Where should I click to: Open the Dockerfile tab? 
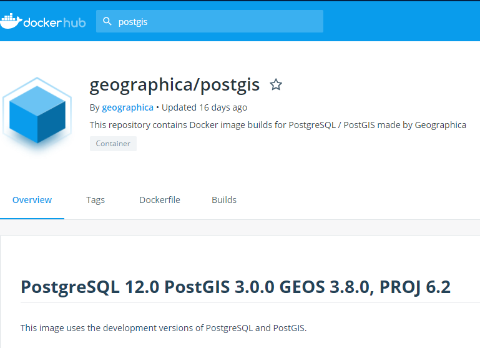pos(160,200)
